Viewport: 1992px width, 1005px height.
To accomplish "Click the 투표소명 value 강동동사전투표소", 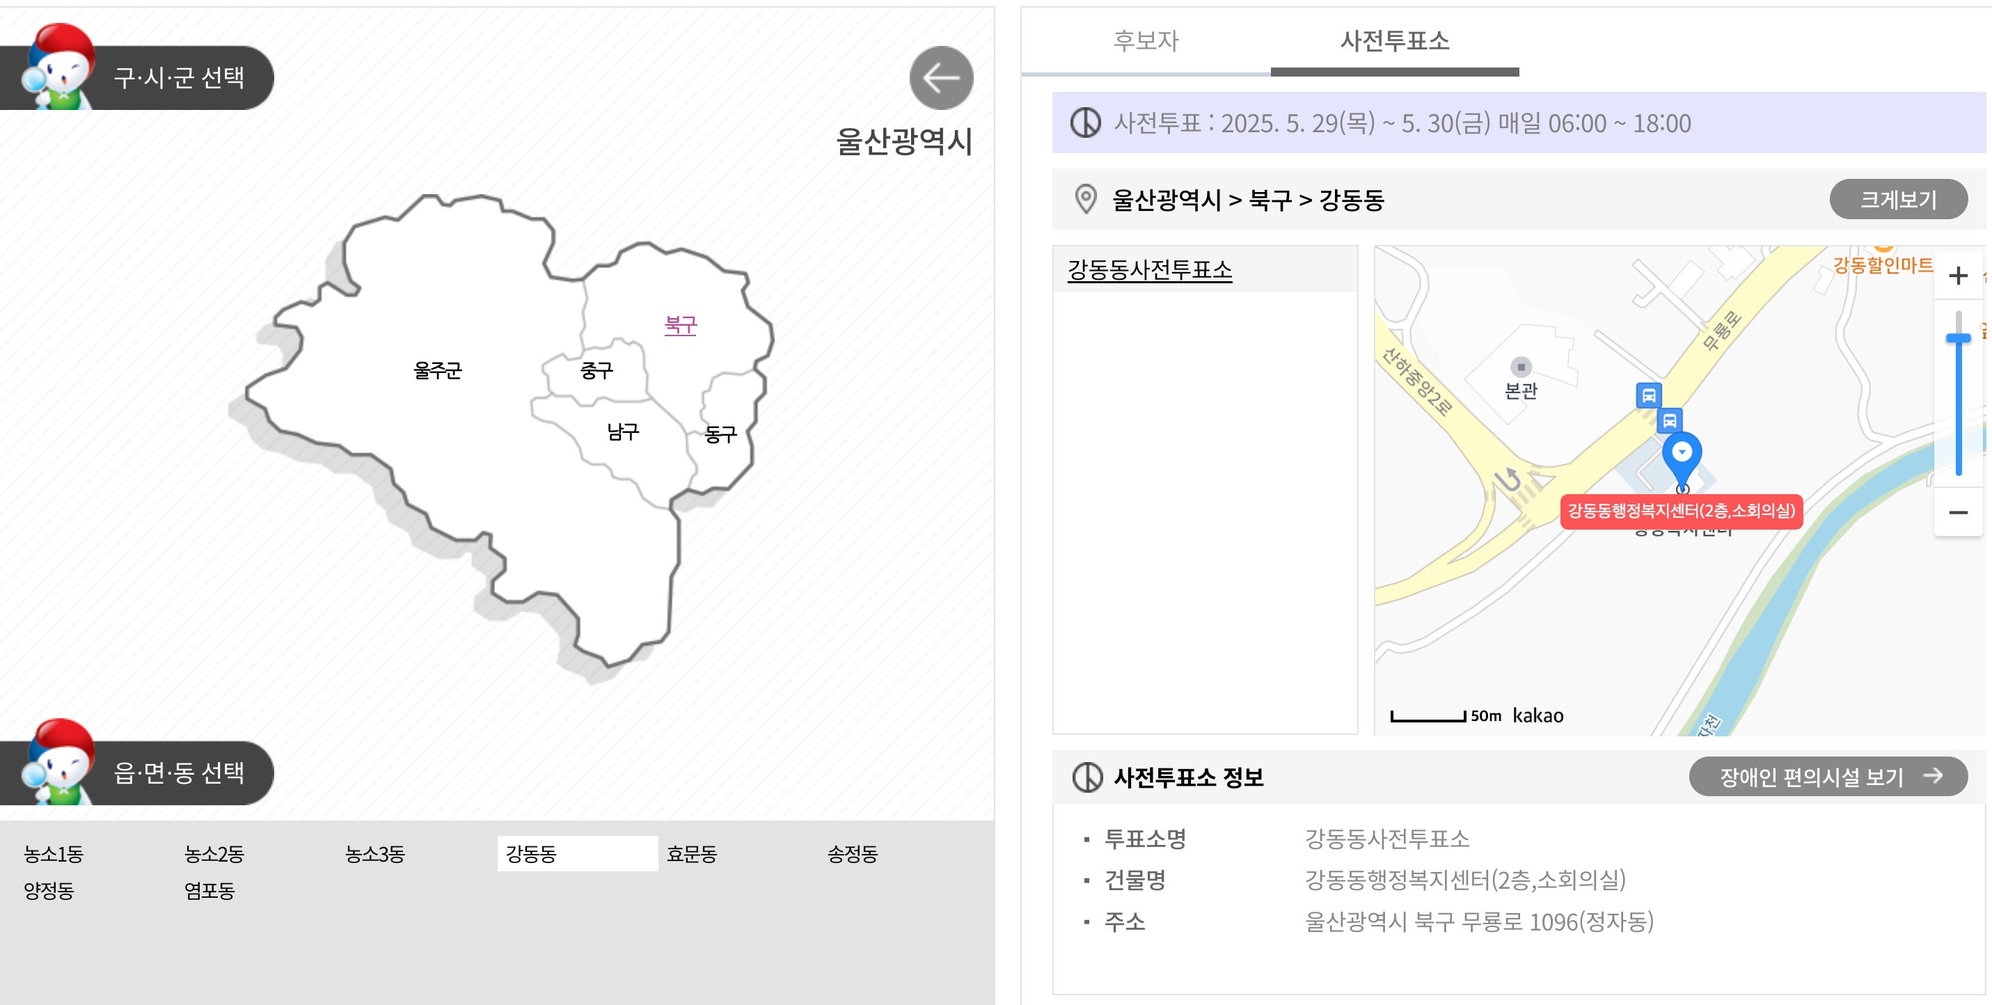I will [x=1386, y=839].
